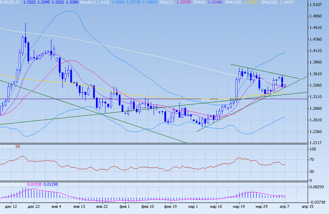329x214 pixels.
Task: Click the 1.3110 price axis label
Action: pyautogui.click(x=319, y=97)
